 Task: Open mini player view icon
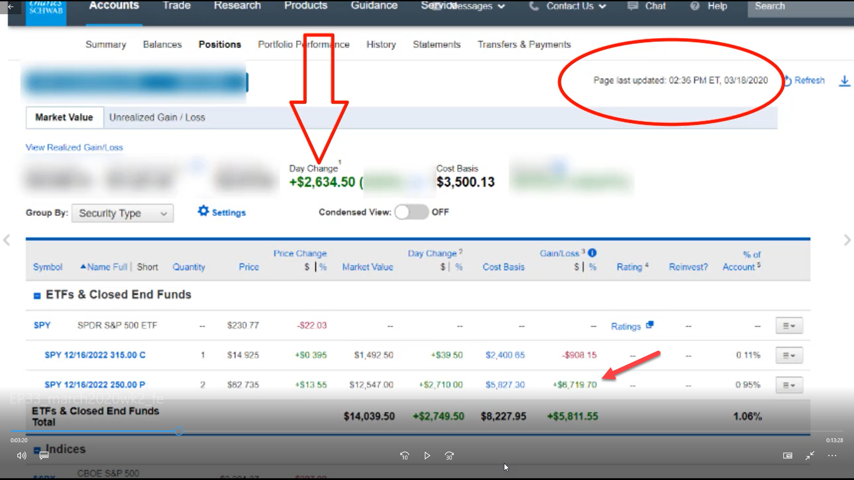coord(788,456)
